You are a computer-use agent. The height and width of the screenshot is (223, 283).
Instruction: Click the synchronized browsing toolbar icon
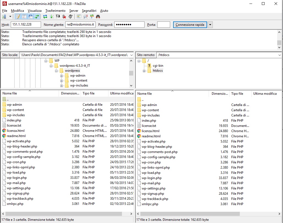[92, 17]
